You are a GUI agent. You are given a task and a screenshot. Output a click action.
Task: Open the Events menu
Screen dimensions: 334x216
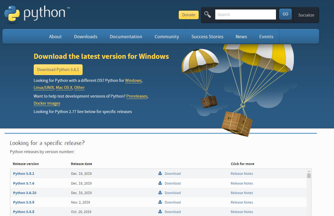[266, 37]
